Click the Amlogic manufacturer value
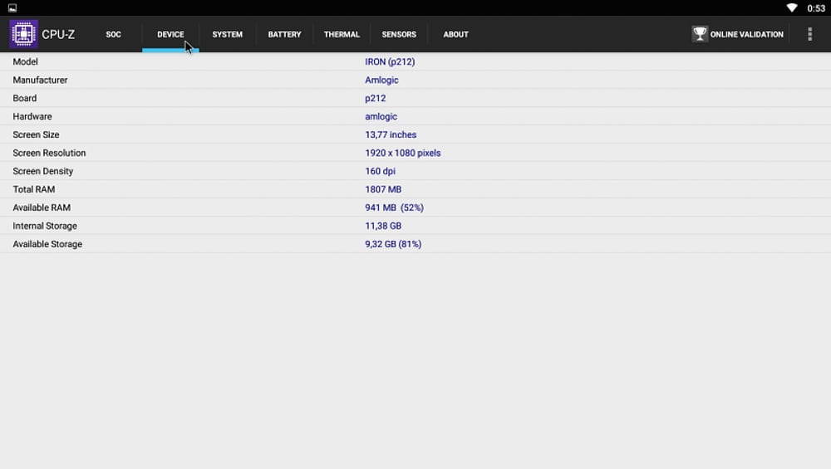The height and width of the screenshot is (469, 831). 381,81
